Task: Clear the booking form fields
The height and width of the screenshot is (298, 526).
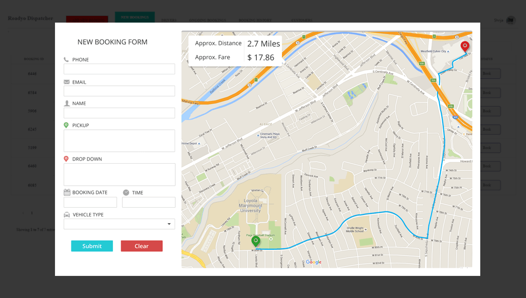Action: 142,246
